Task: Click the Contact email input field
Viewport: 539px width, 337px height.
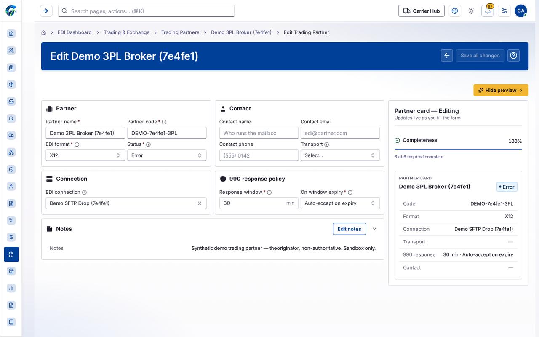Action: [x=340, y=133]
